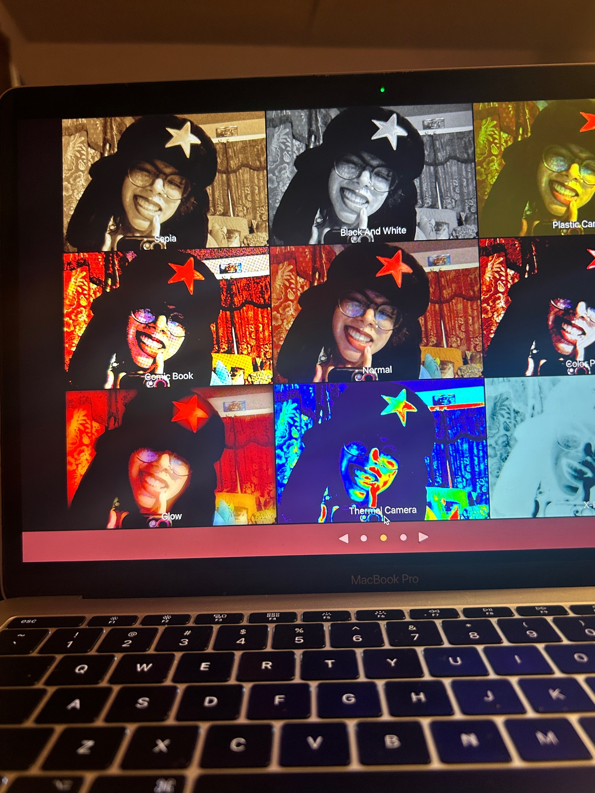Screen dimensions: 595x793
Task: Go to the previous effects page arrow
Action: 344,538
